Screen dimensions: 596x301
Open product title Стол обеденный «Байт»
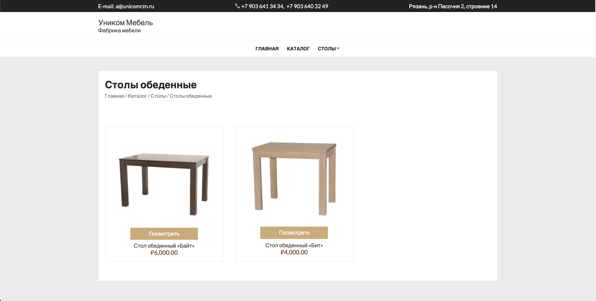pyautogui.click(x=164, y=246)
